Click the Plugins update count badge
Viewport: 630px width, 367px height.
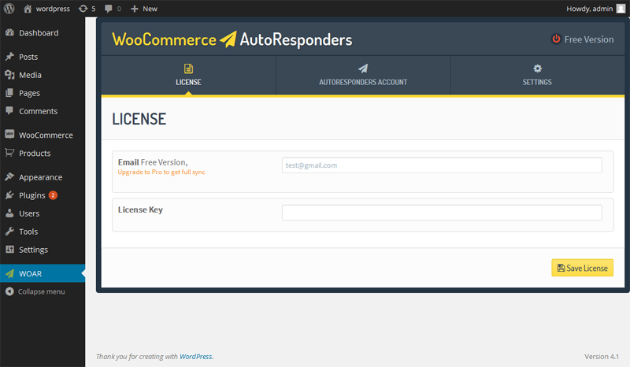53,195
